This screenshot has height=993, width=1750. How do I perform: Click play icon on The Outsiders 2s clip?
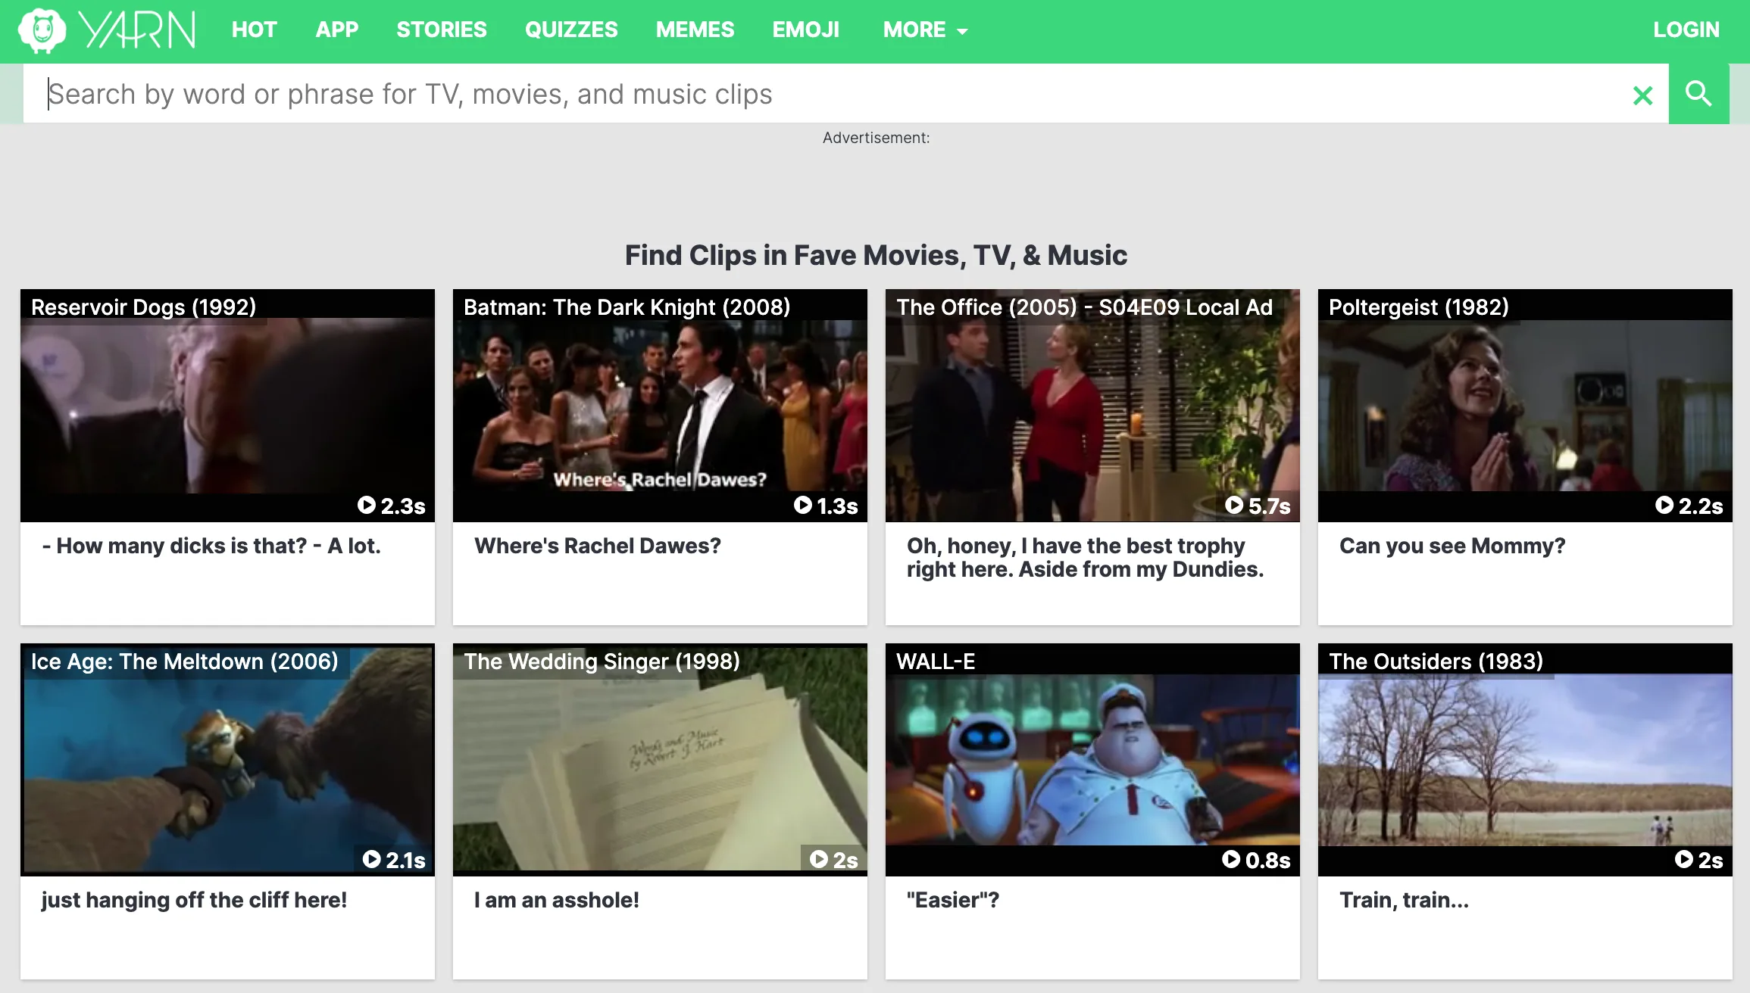(1684, 859)
